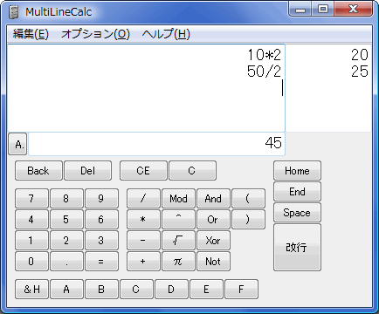Click the Or operator key
The image size is (379, 314).
[x=213, y=220]
